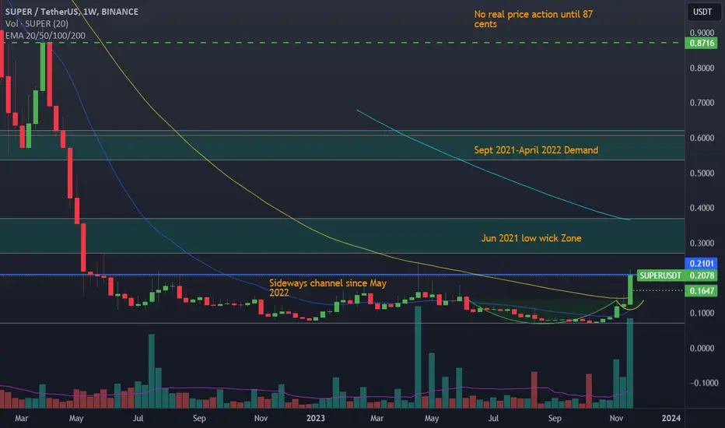Viewport: 725px width, 428px height.
Task: Select the EMA 20/50/100/200 indicator label
Action: tap(45, 36)
